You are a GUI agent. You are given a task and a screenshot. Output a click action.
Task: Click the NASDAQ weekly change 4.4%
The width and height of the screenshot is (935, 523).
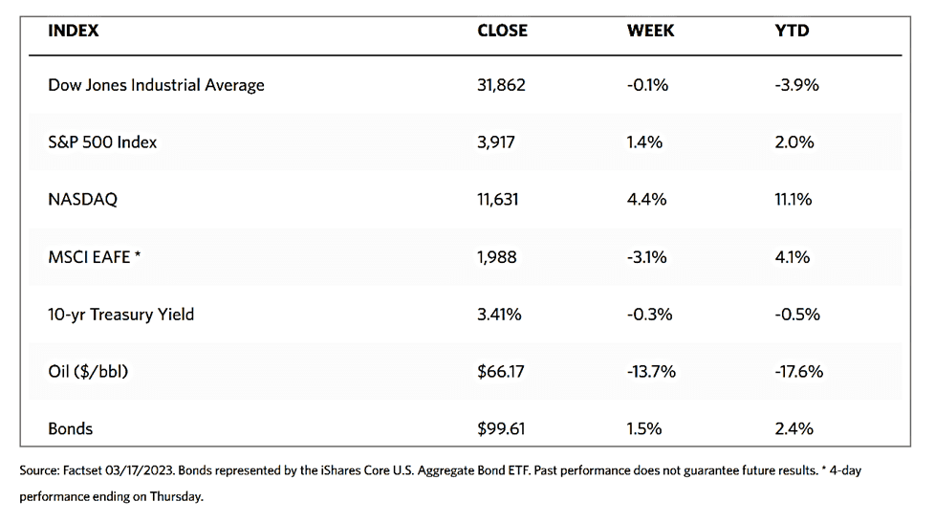(x=647, y=200)
